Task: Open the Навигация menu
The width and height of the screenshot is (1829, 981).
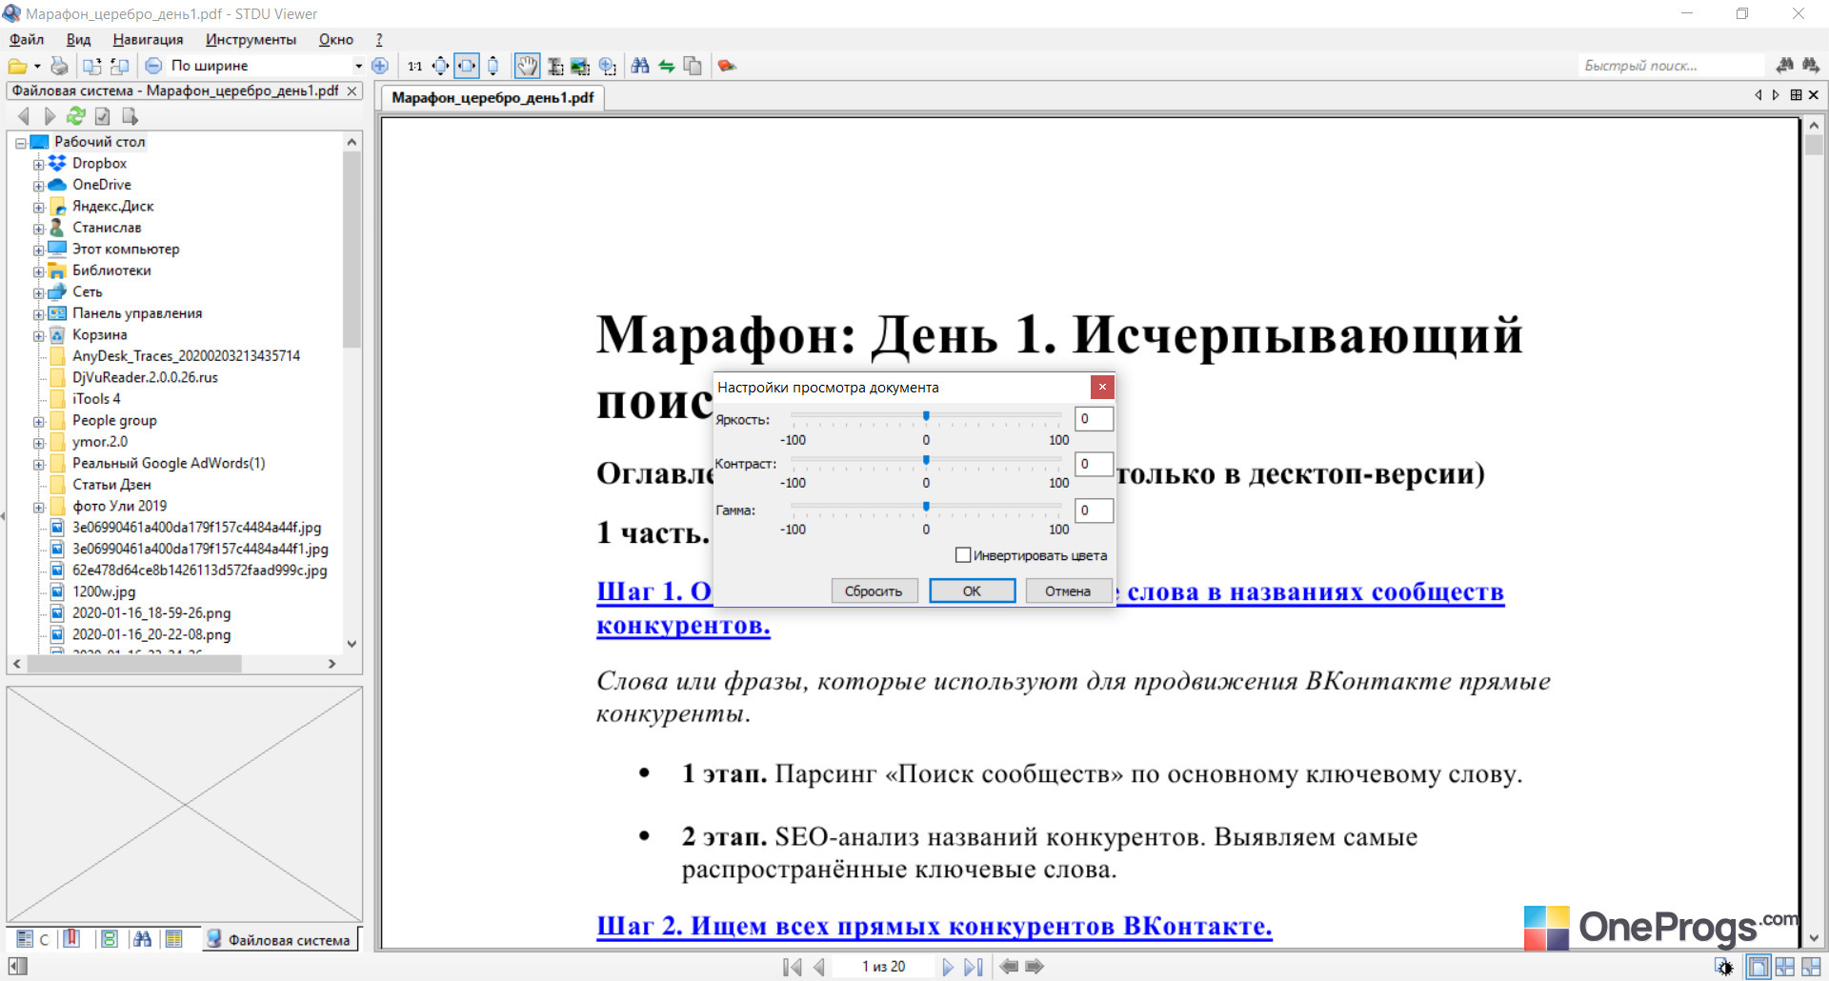Action: [x=148, y=39]
